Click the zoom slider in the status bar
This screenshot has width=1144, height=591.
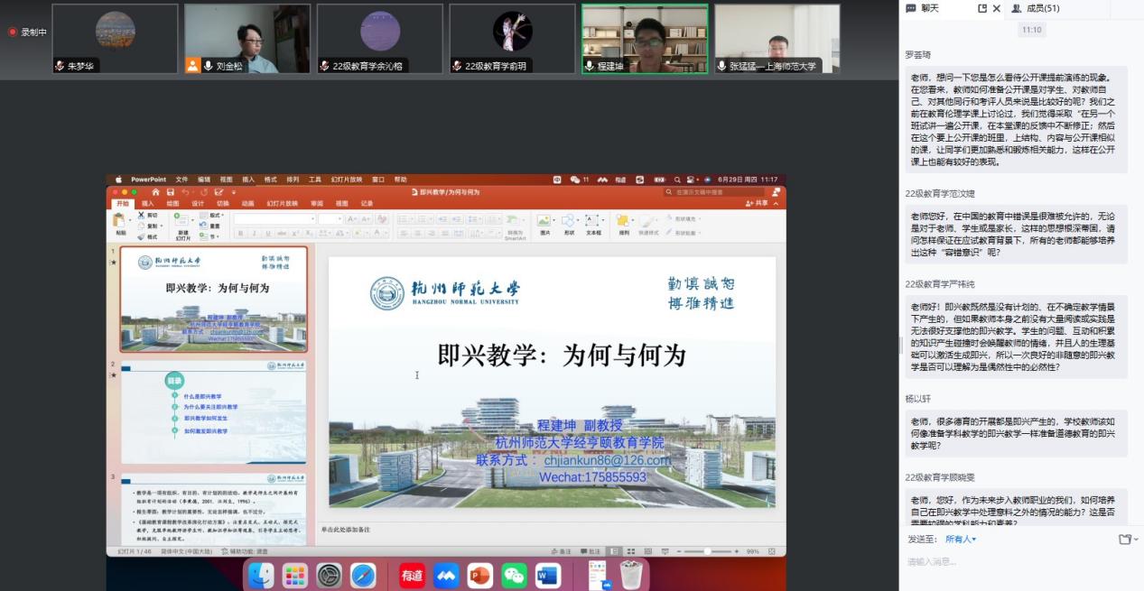[707, 550]
